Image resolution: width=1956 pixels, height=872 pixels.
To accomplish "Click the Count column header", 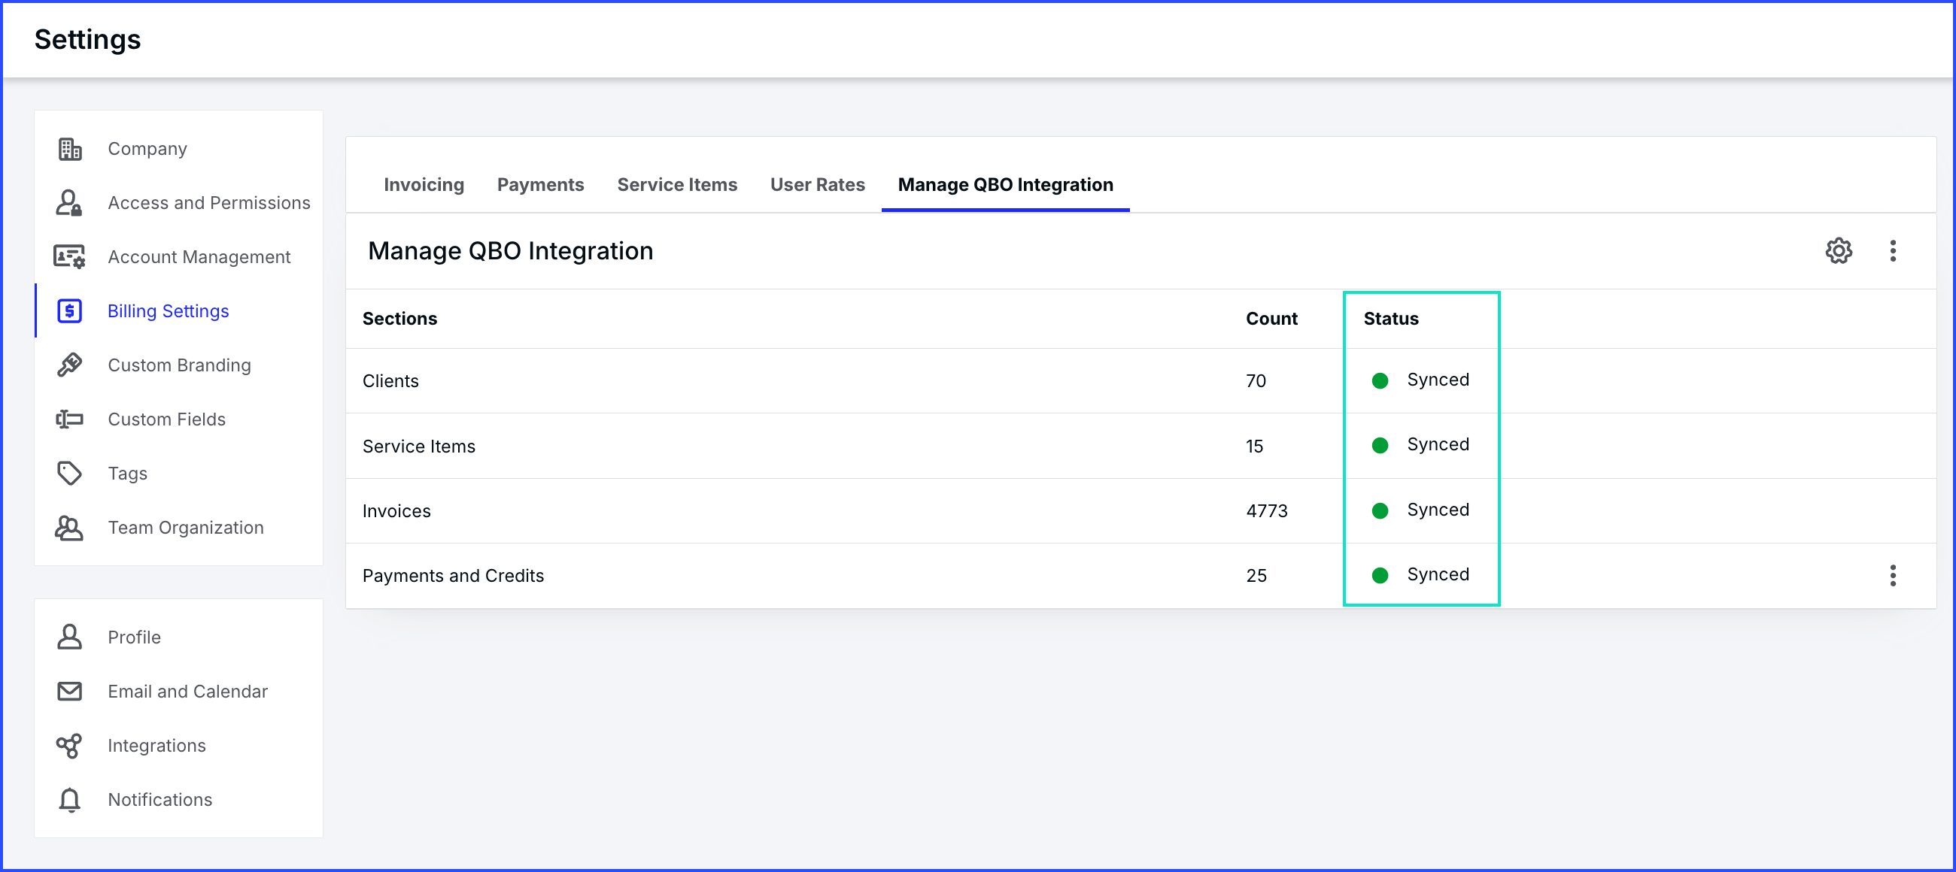I will pos(1271,319).
